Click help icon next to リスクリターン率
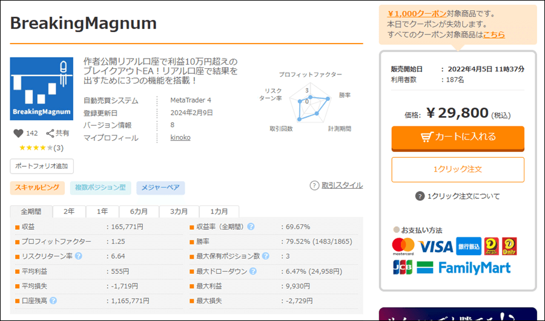The height and width of the screenshot is (321, 545). (x=78, y=256)
